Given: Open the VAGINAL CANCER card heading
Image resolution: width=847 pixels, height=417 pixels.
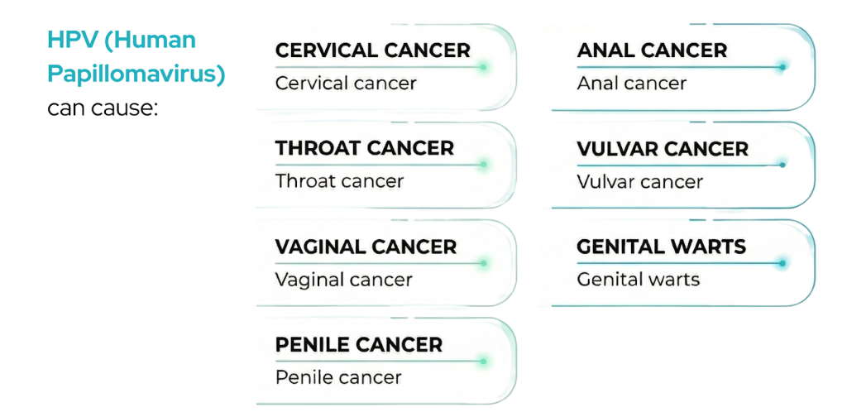Looking at the screenshot, I should (366, 247).
